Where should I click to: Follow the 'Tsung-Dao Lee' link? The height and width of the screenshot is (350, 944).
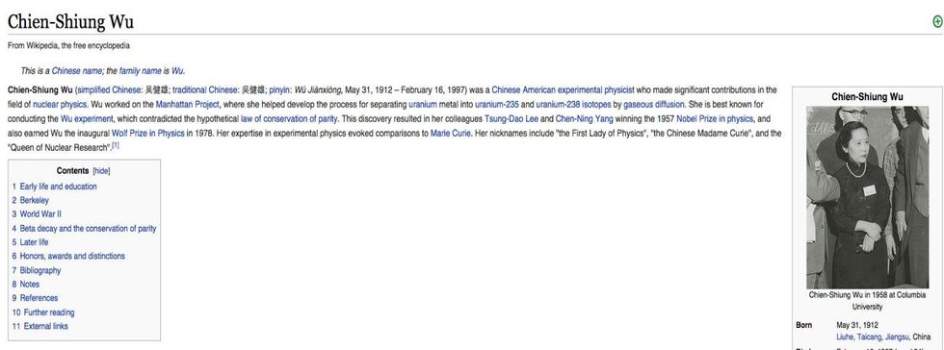(x=511, y=119)
